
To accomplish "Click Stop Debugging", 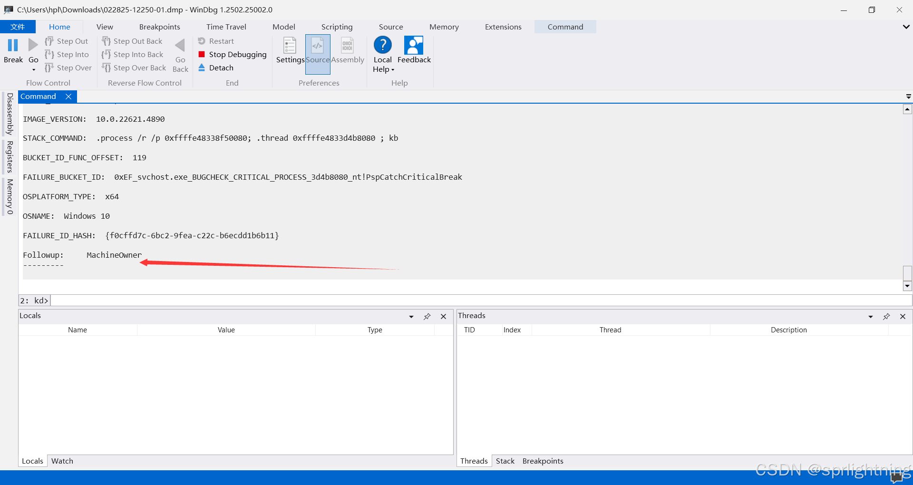I will tap(233, 55).
